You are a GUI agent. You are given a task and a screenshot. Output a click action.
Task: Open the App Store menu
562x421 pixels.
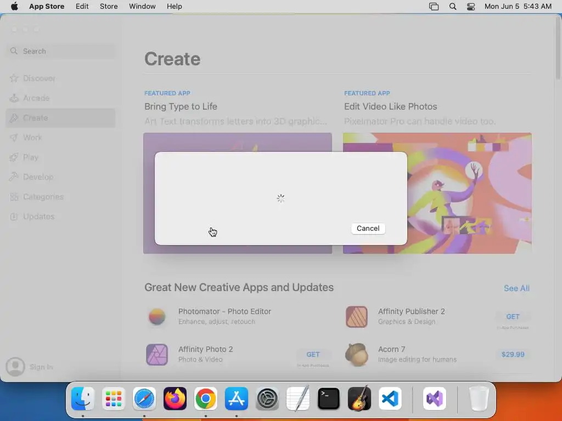[47, 7]
